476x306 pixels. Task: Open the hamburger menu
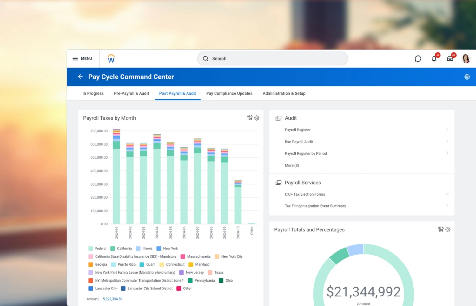pyautogui.click(x=75, y=58)
